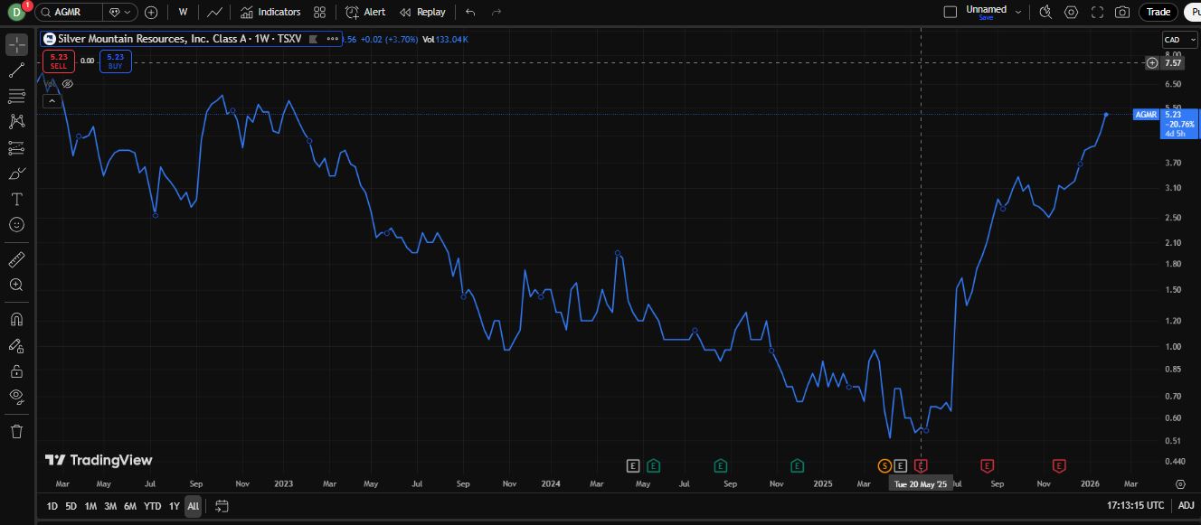Open the forecasting and measurement tools
Screen dimensions: 1201x525
[x=16, y=147]
